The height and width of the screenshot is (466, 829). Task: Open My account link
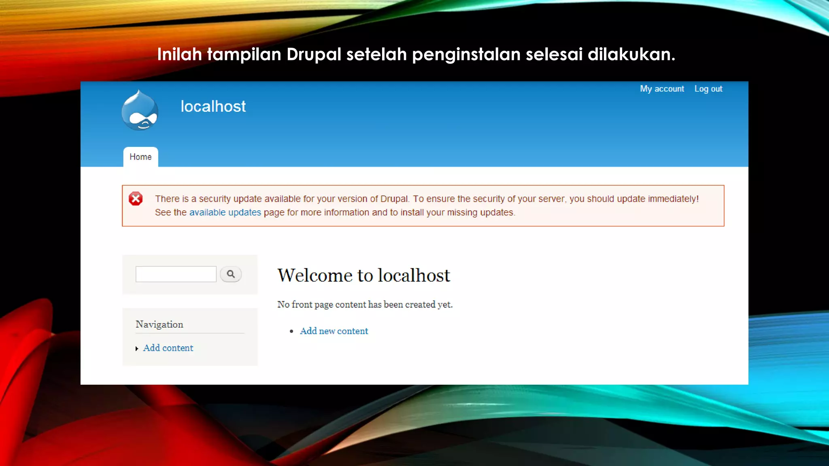[x=662, y=89]
